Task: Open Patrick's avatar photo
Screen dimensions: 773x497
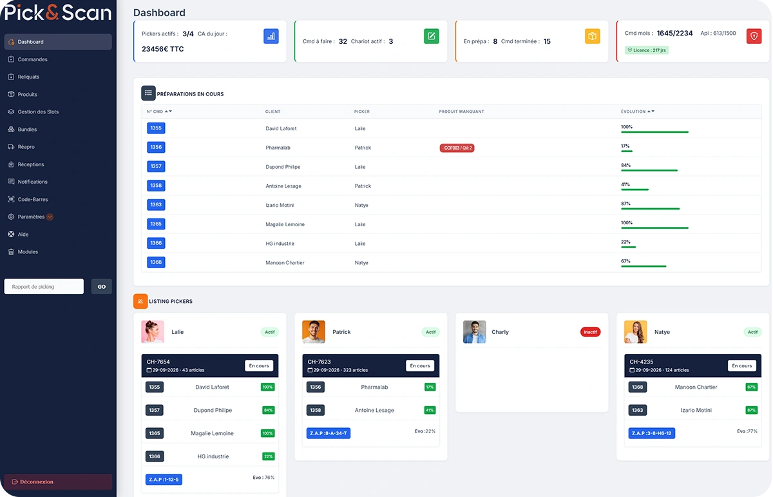Action: pos(314,332)
